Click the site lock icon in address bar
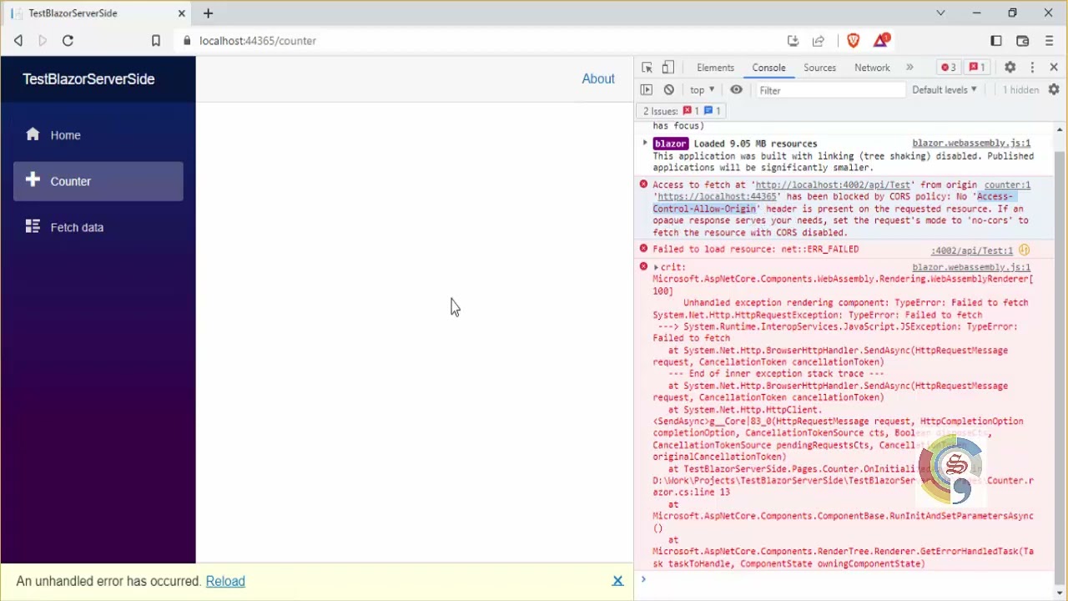1068x601 pixels. (186, 40)
